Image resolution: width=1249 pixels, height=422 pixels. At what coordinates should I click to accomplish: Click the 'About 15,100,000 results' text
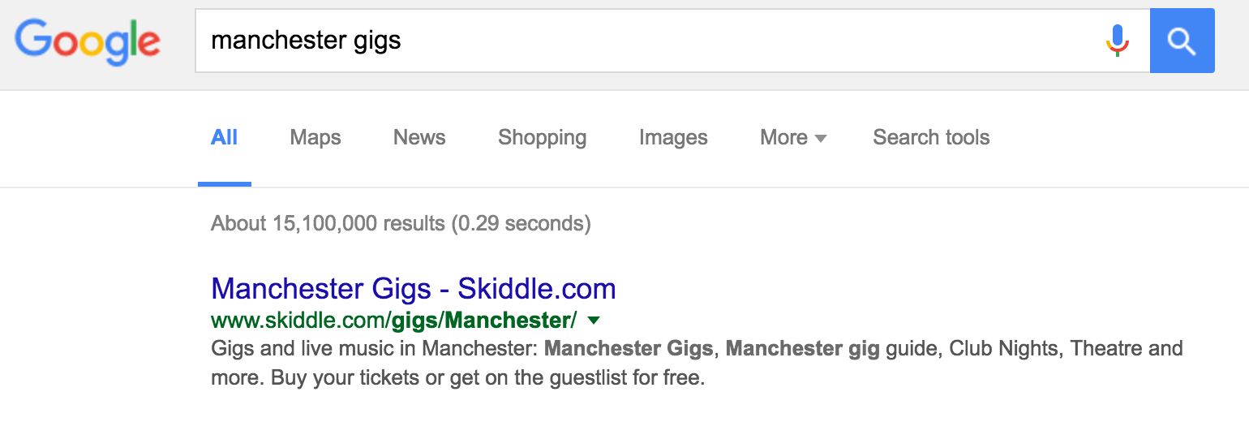click(x=327, y=223)
